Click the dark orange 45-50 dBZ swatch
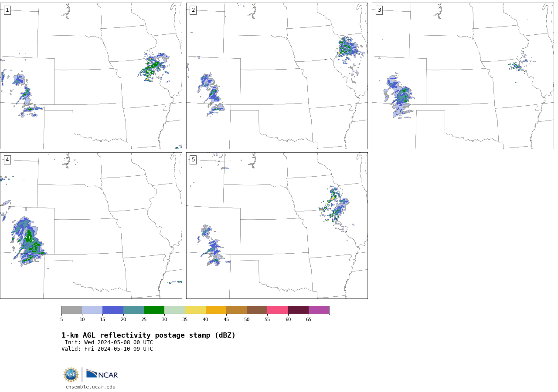 (x=236, y=310)
